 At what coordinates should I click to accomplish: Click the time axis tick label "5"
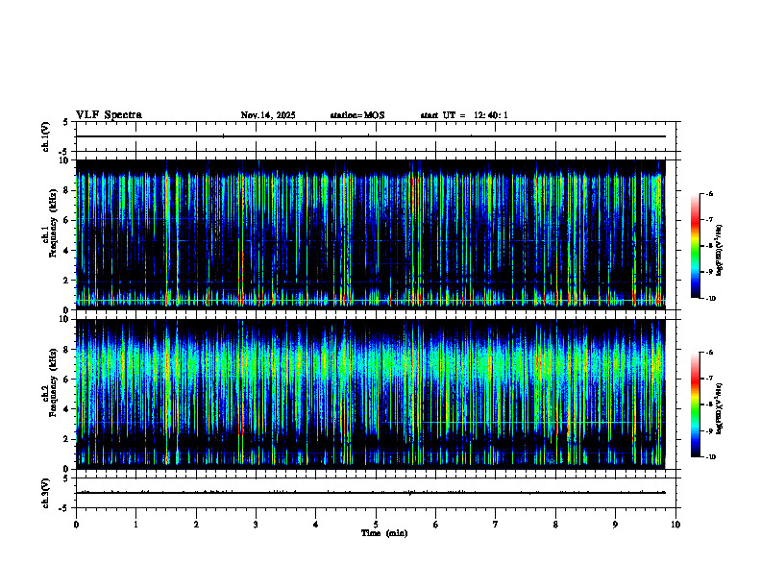coord(376,525)
